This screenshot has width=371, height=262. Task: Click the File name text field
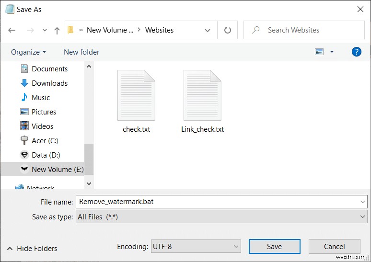[221, 202]
